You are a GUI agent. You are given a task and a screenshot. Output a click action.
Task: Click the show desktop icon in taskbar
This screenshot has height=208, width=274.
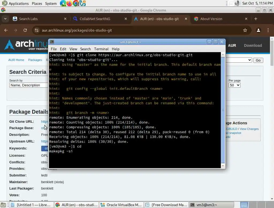click(3, 205)
